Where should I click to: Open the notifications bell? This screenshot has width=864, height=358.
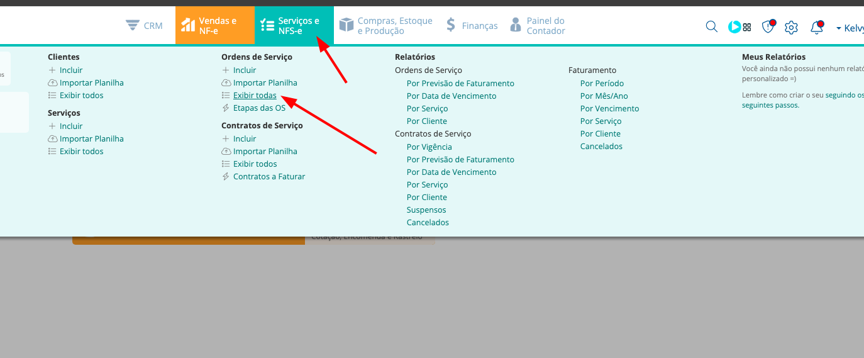click(x=817, y=27)
